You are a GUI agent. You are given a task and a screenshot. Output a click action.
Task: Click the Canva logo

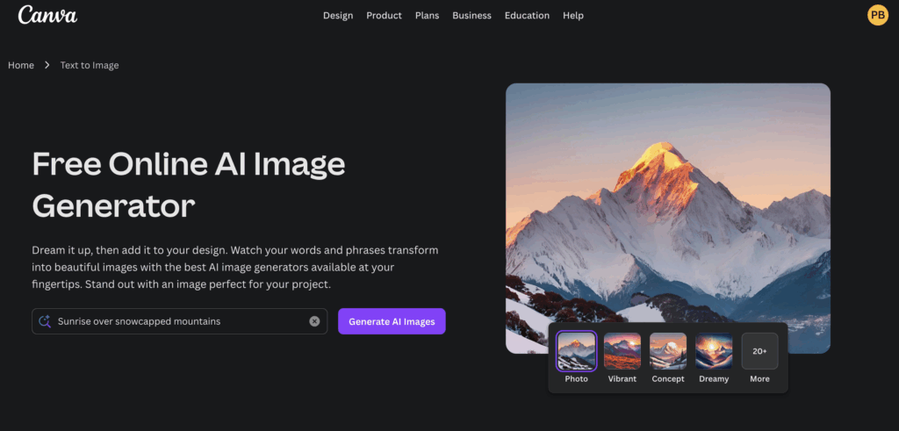[x=47, y=16]
